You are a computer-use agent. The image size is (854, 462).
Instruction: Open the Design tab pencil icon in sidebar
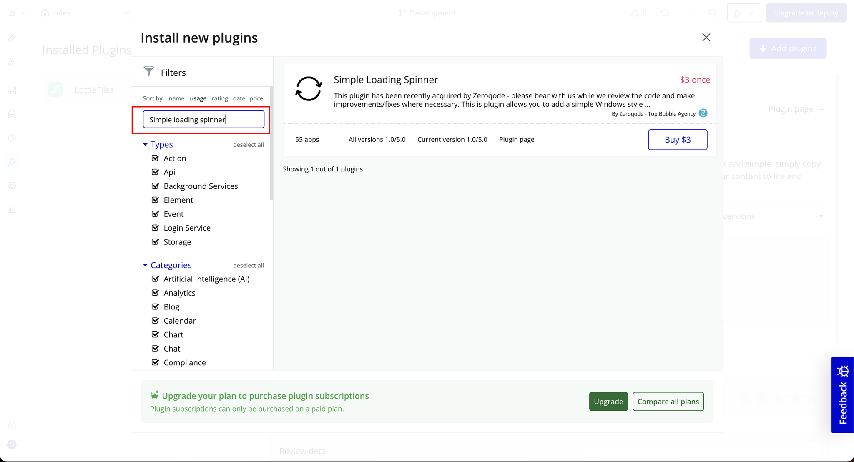click(12, 38)
